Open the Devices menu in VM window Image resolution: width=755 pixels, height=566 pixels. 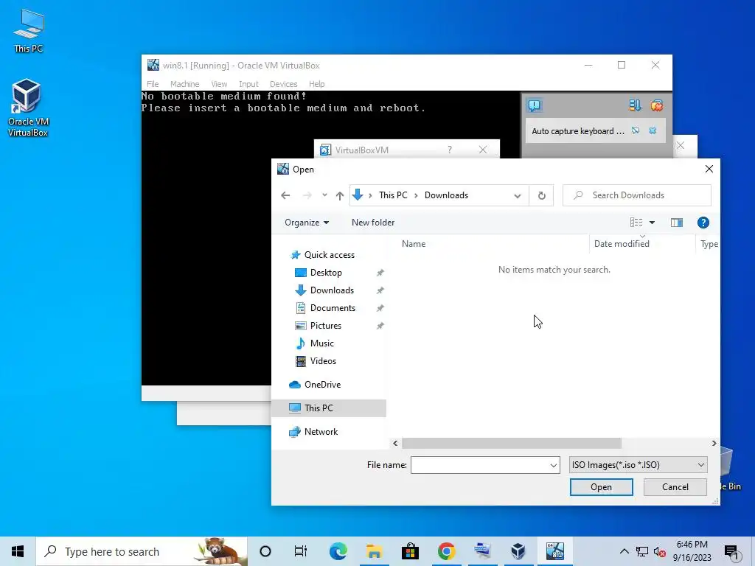[284, 84]
